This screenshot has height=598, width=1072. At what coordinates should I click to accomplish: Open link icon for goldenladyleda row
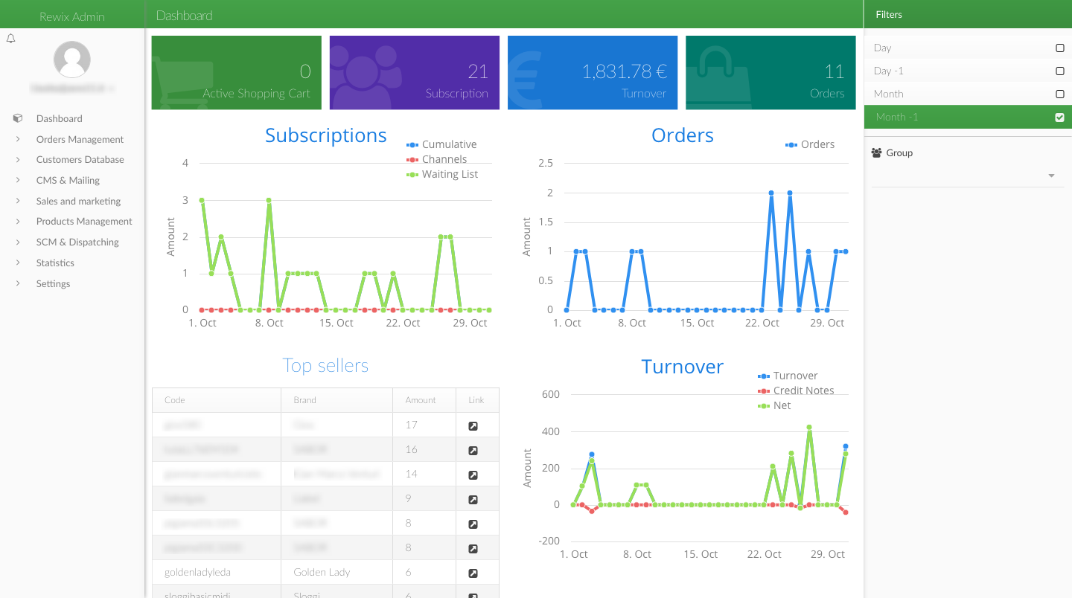[473, 573]
